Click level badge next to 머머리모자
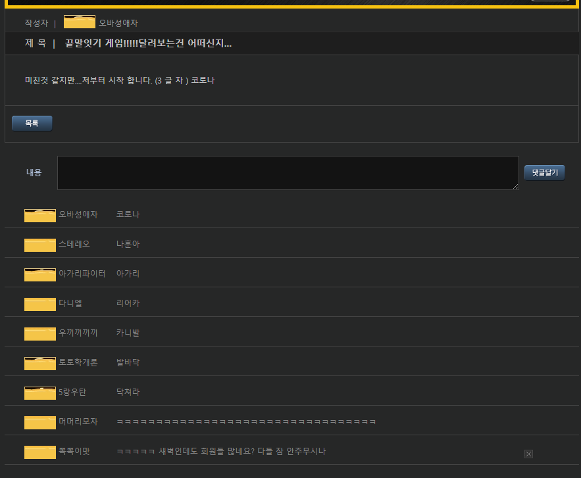Viewport: 581px width, 478px height. point(40,422)
